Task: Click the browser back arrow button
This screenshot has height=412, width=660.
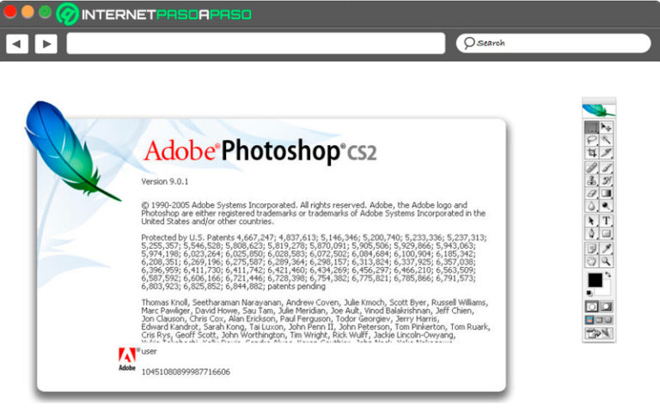Action: [17, 43]
